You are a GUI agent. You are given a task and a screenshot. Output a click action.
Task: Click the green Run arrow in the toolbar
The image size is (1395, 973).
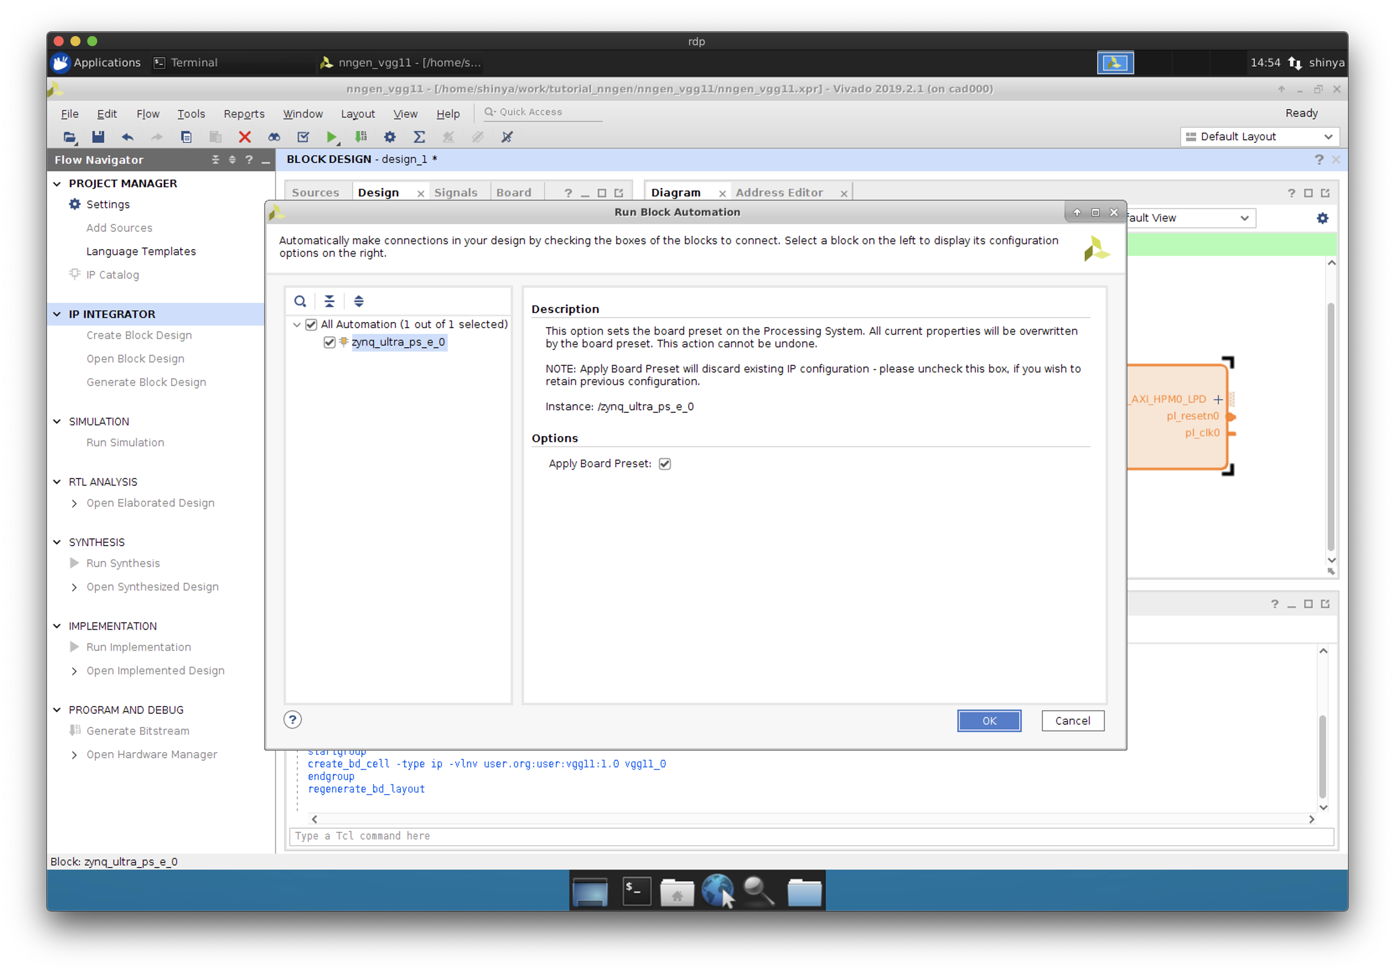coord(331,137)
